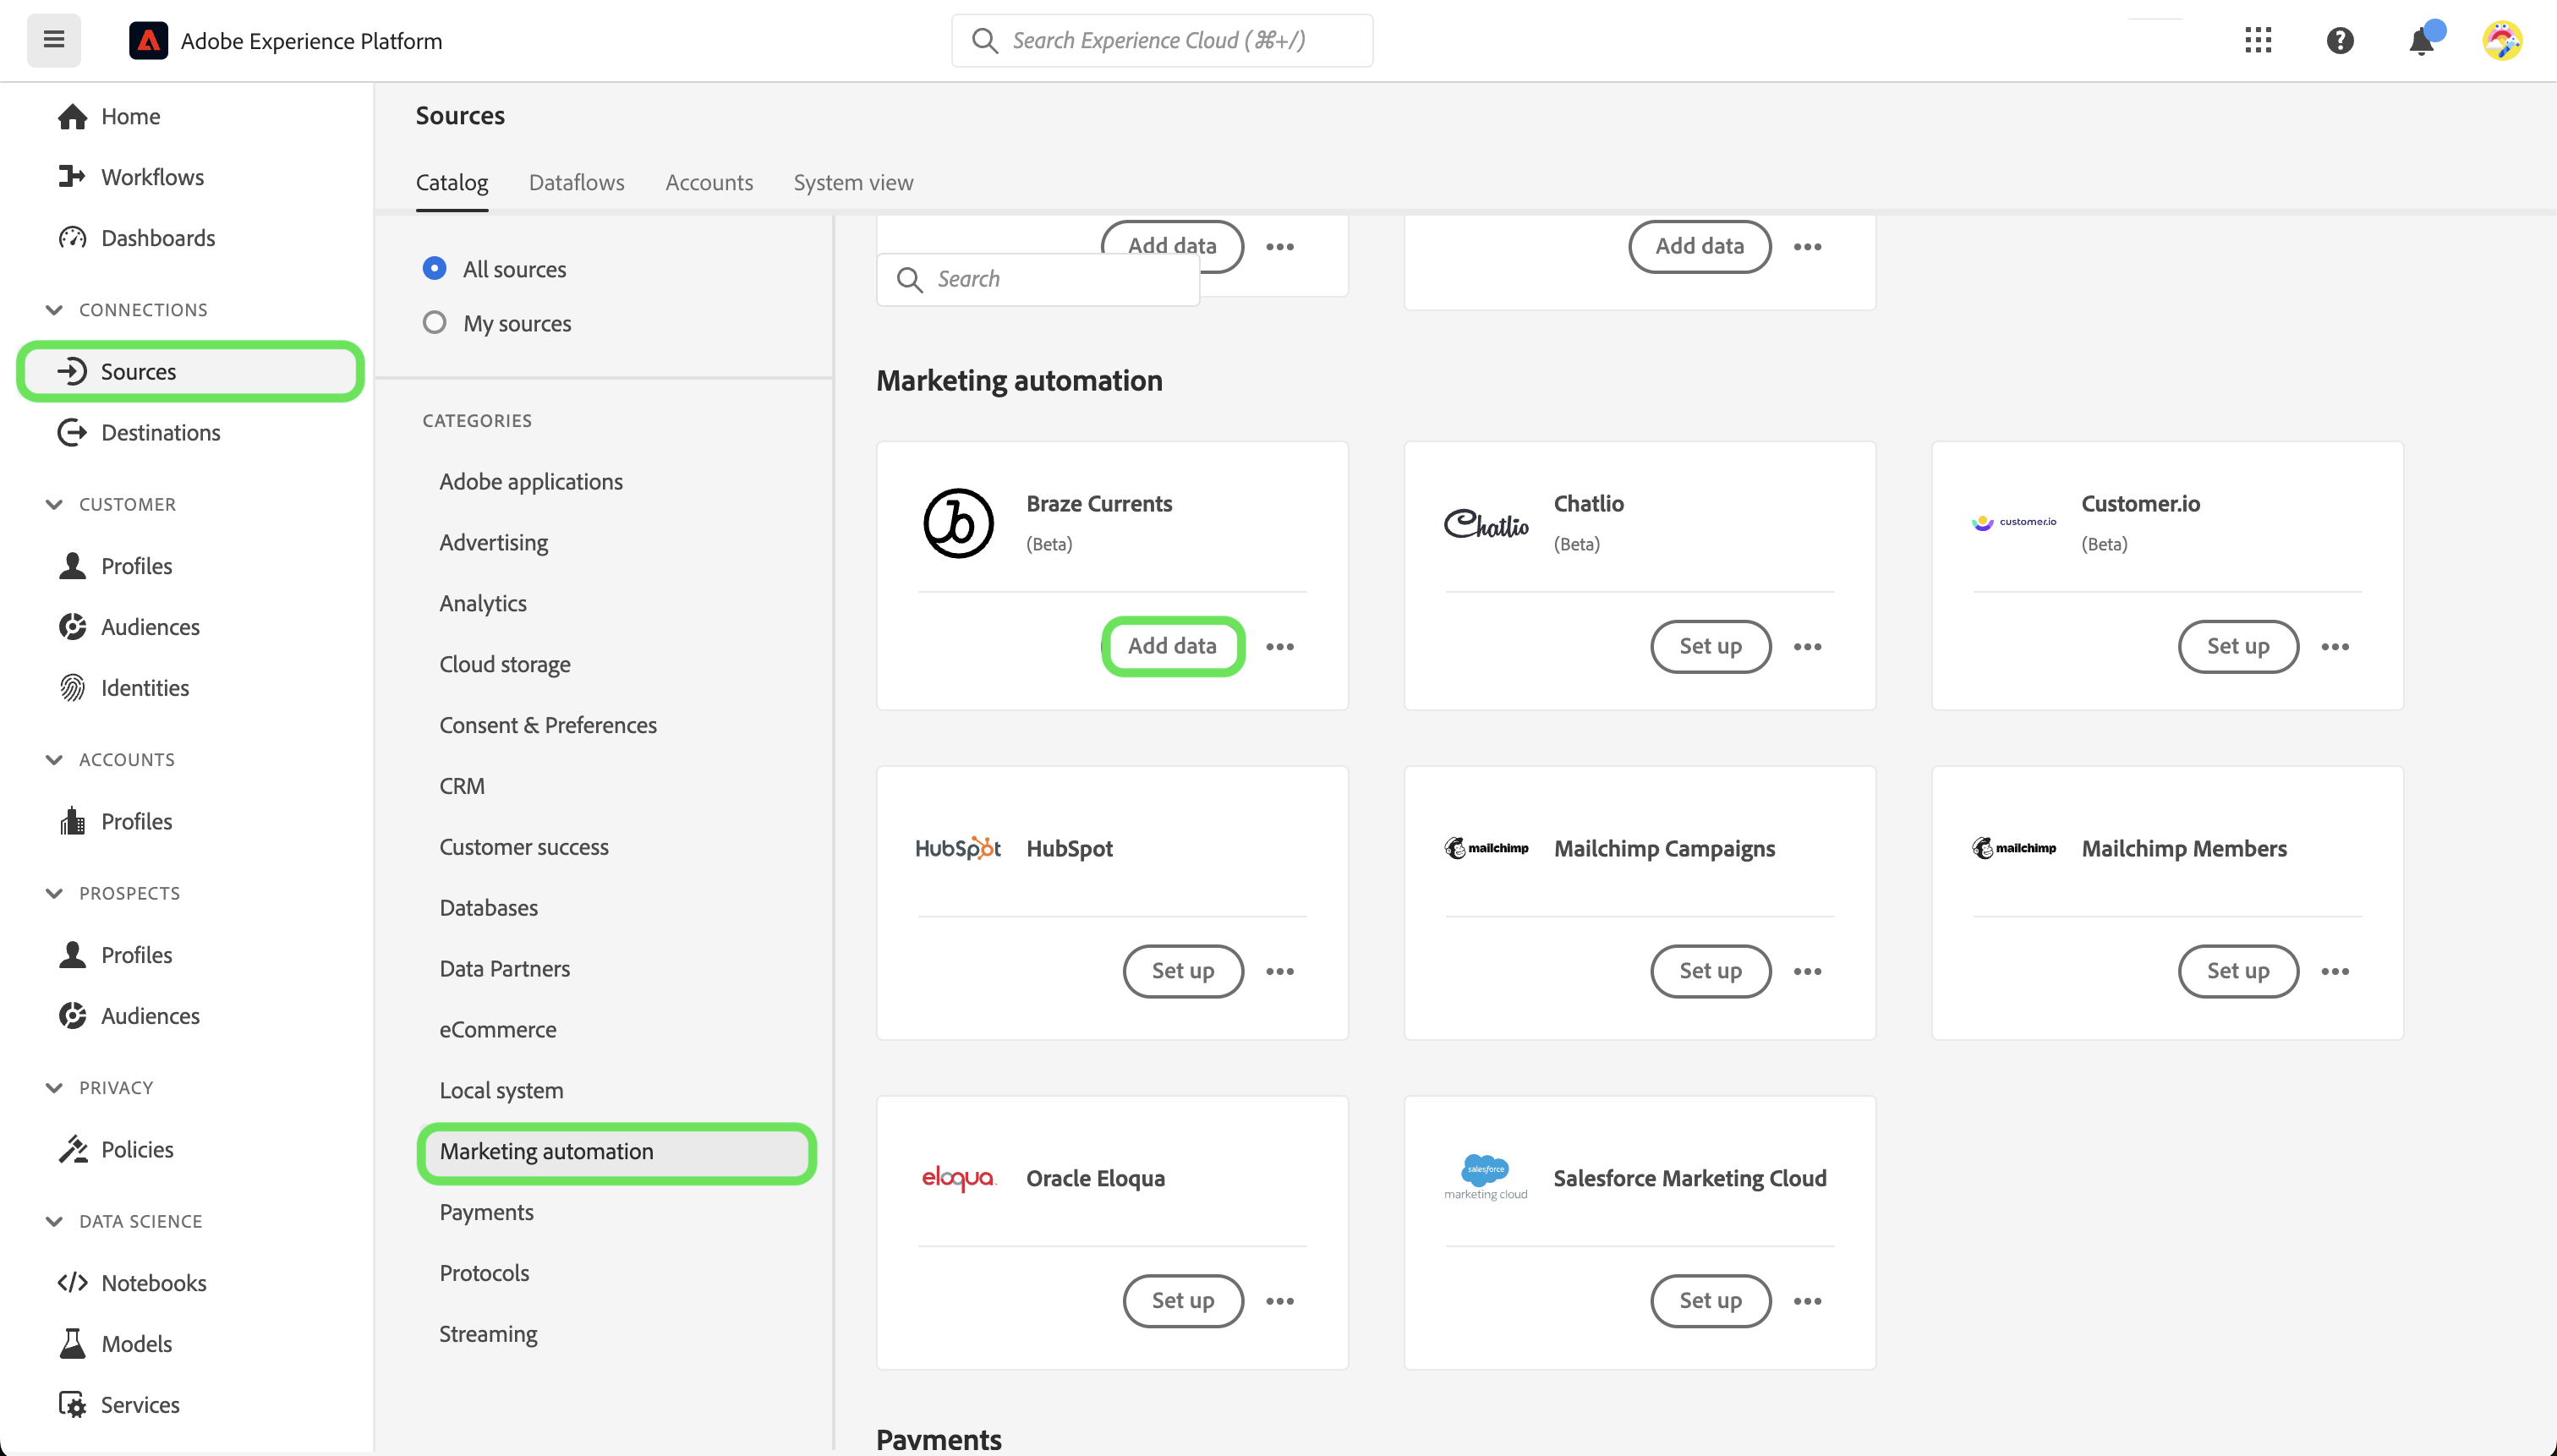The width and height of the screenshot is (2557, 1456).
Task: Switch to the System view tab
Action: pos(853,182)
